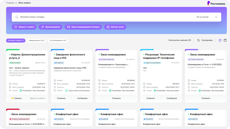Open "Заведение физического лица в R12" card title
This screenshot has width=230, height=129.
tap(69, 56)
